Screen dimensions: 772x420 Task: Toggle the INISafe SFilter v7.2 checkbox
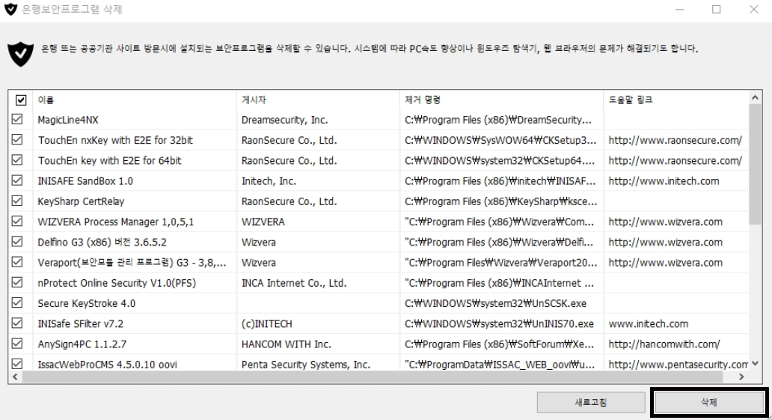(17, 323)
